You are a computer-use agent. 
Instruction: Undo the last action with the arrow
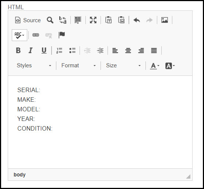click(137, 20)
